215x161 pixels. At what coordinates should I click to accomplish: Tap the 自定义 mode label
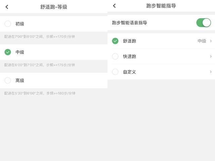click(129, 72)
